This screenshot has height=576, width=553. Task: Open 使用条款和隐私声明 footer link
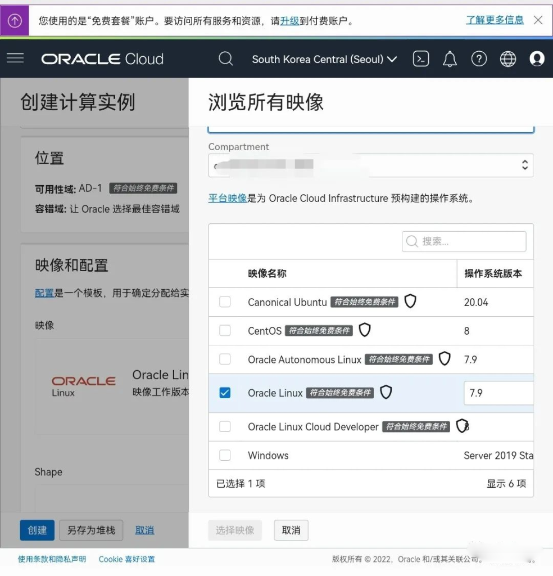click(52, 559)
